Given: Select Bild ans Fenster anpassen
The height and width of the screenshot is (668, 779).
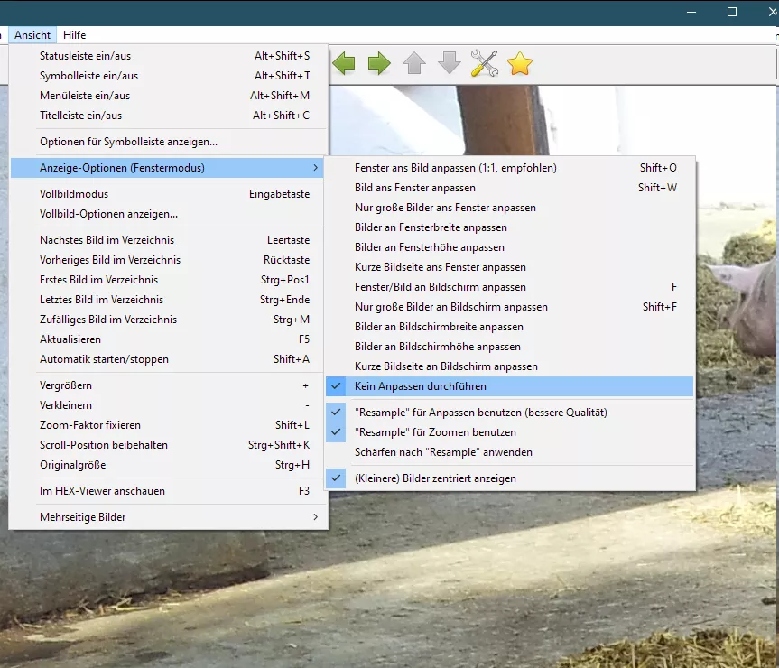Looking at the screenshot, I should [414, 188].
